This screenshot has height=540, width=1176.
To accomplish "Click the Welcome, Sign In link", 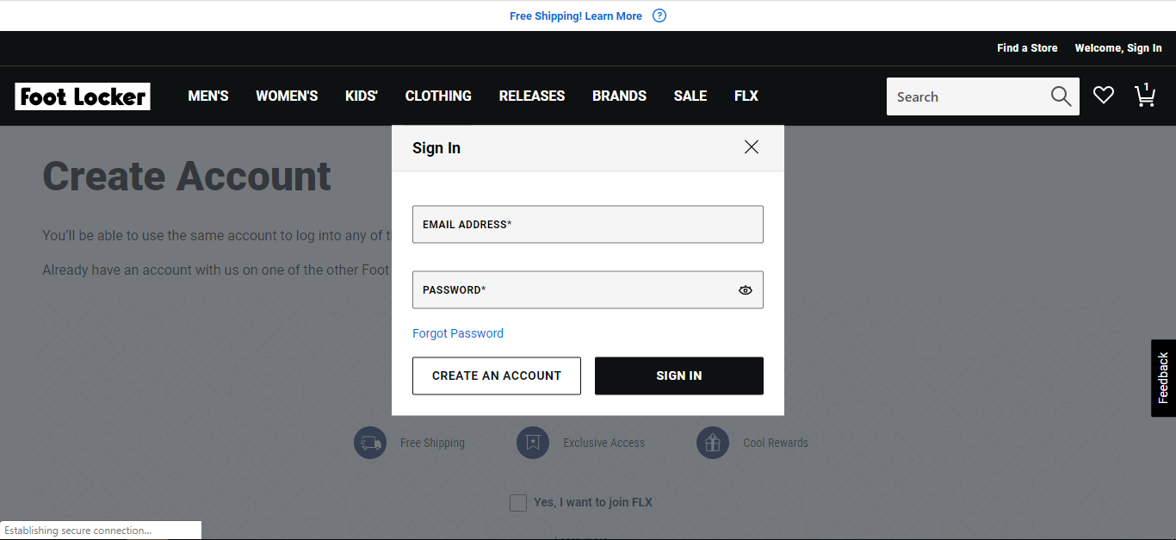I will tap(1118, 48).
